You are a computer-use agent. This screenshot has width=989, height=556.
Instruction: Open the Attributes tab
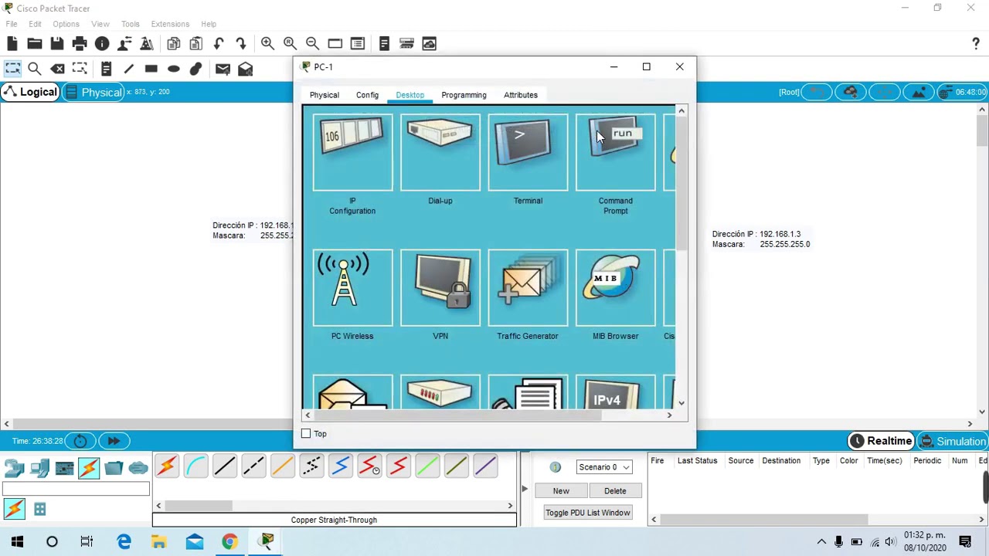click(521, 95)
